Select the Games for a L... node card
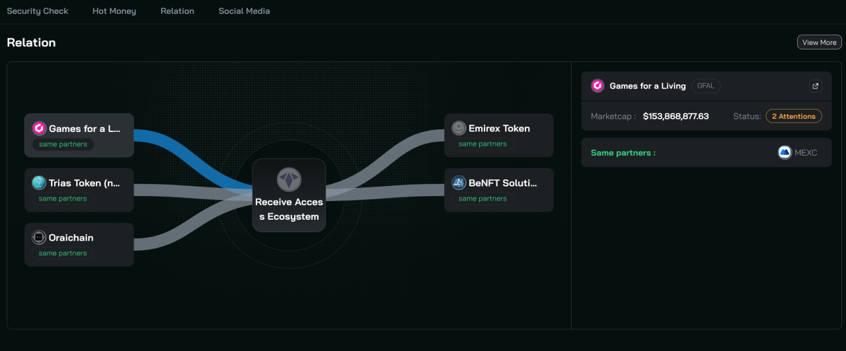846x351 pixels. [79, 135]
